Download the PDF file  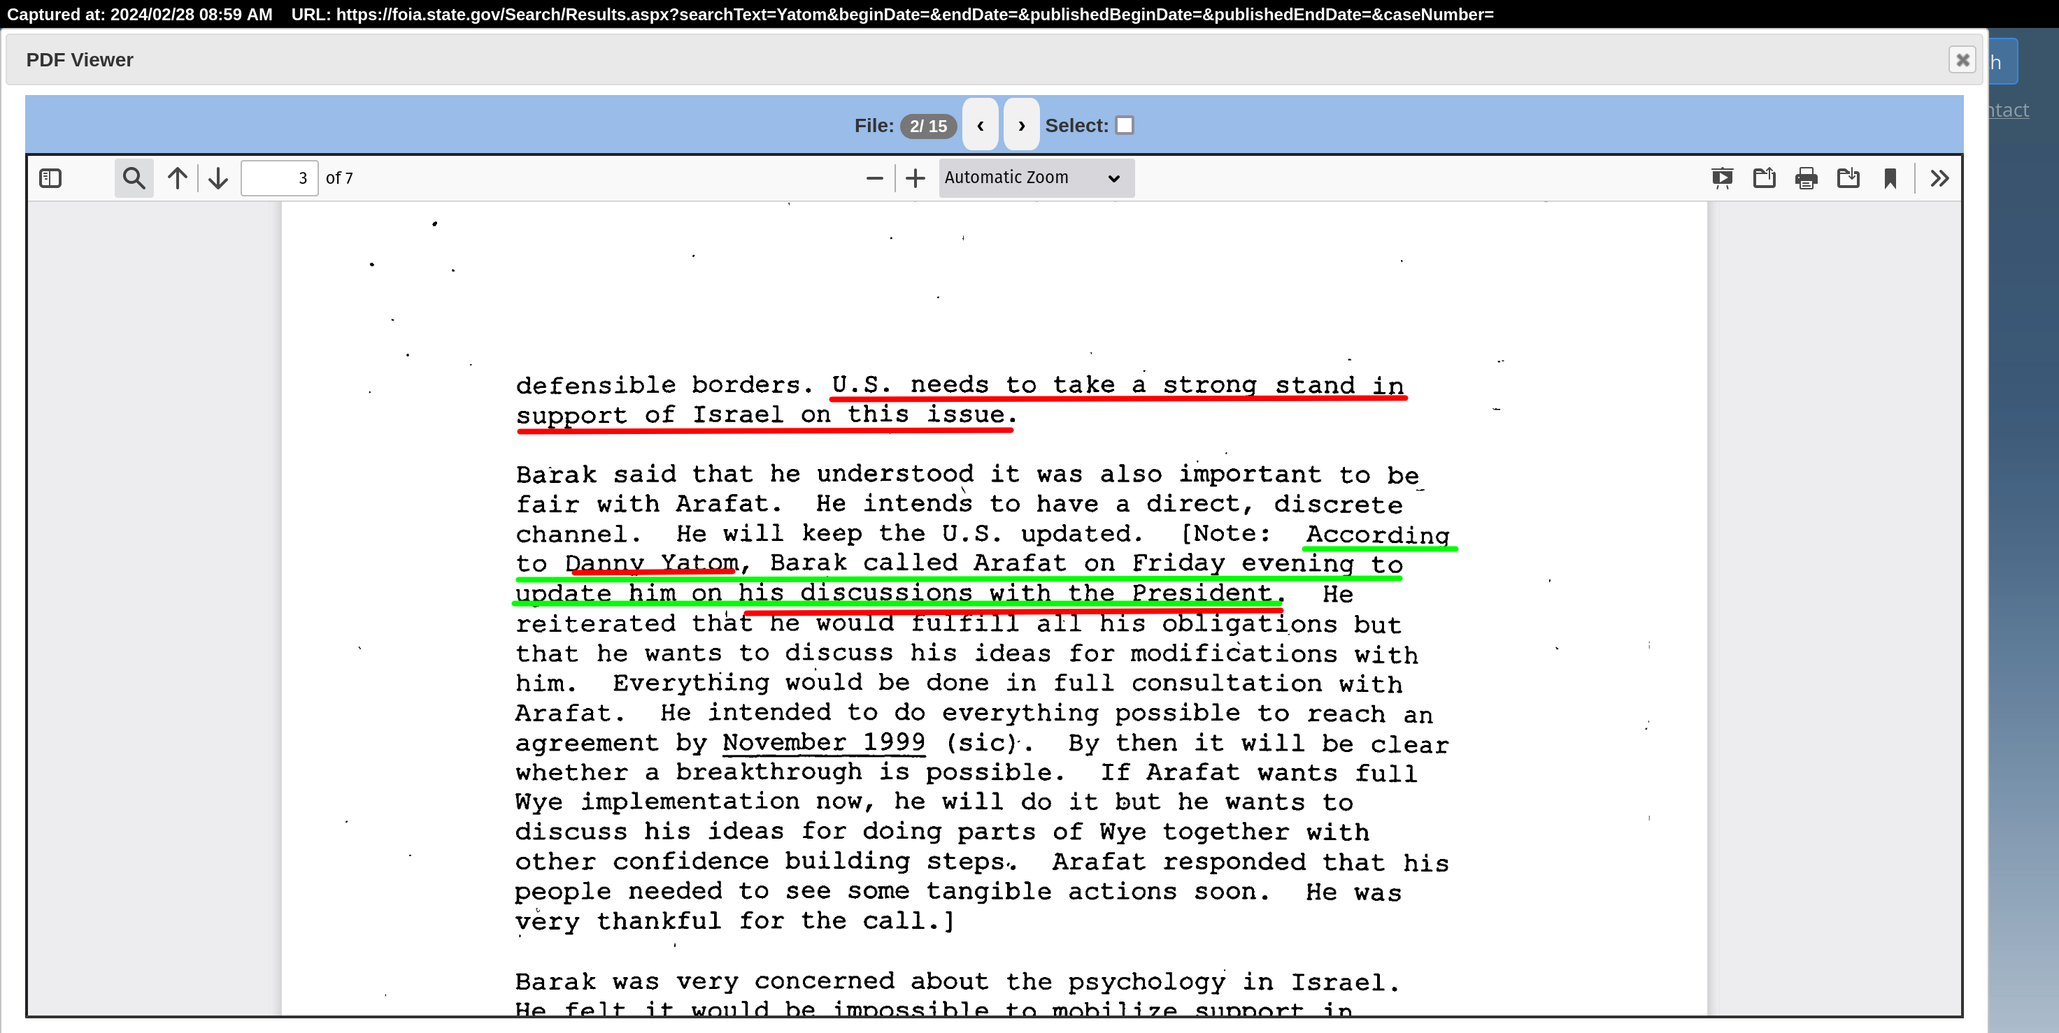[1848, 178]
